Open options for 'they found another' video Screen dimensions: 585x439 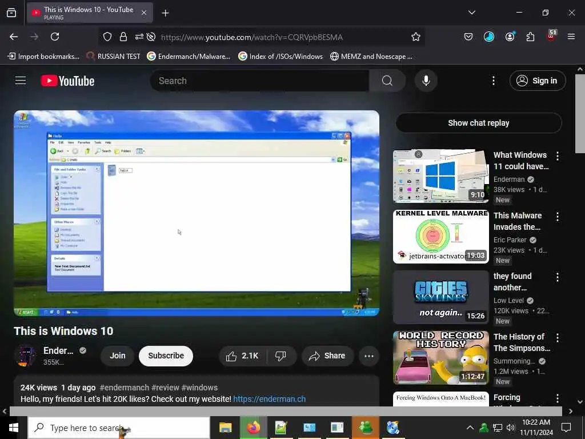[x=558, y=277]
